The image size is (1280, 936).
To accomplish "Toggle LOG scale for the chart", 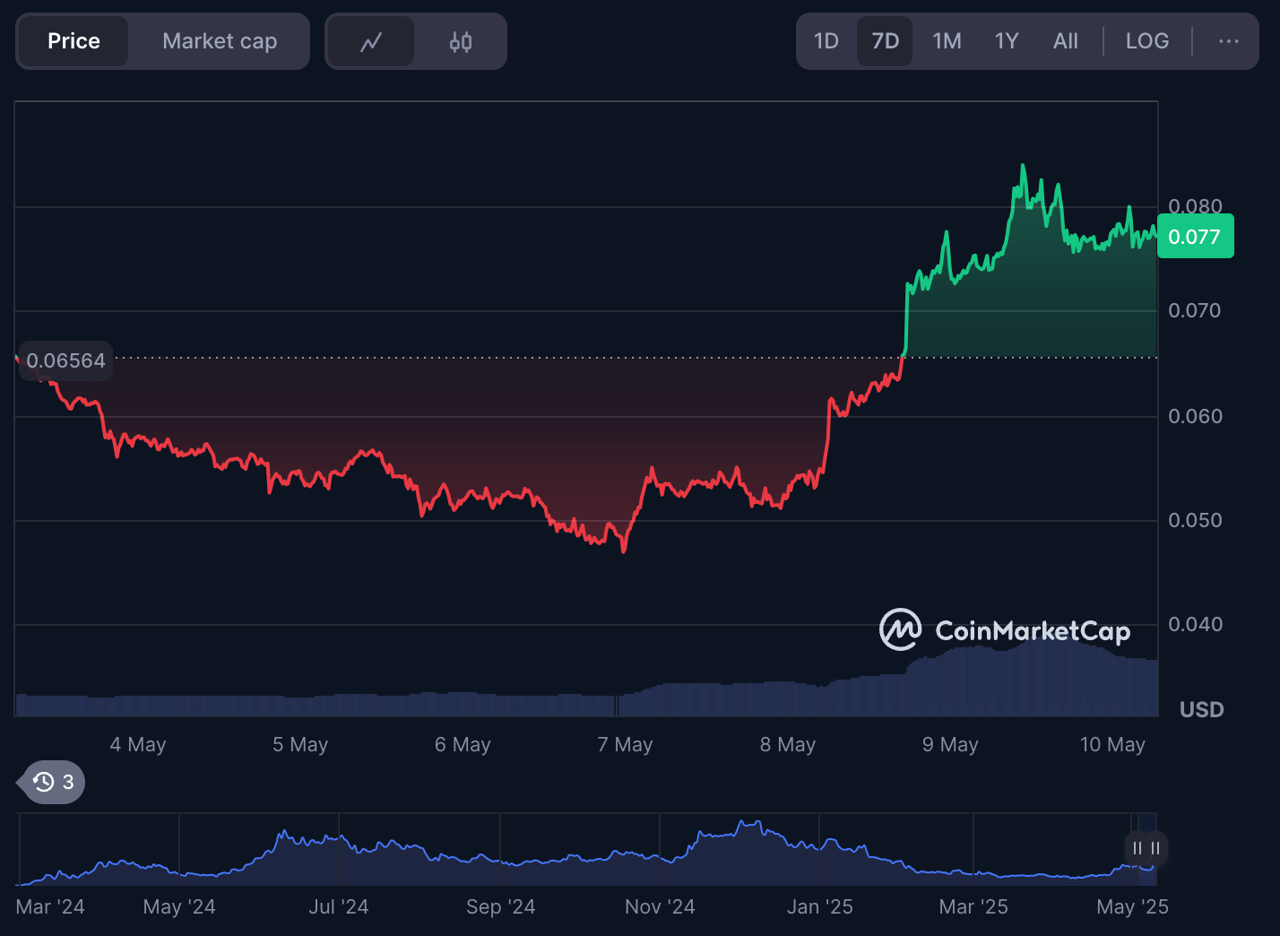I will tap(1147, 40).
